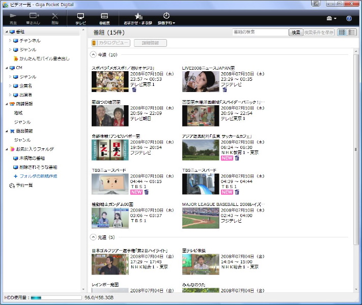Switch to thumbnail view mode

coord(342,33)
